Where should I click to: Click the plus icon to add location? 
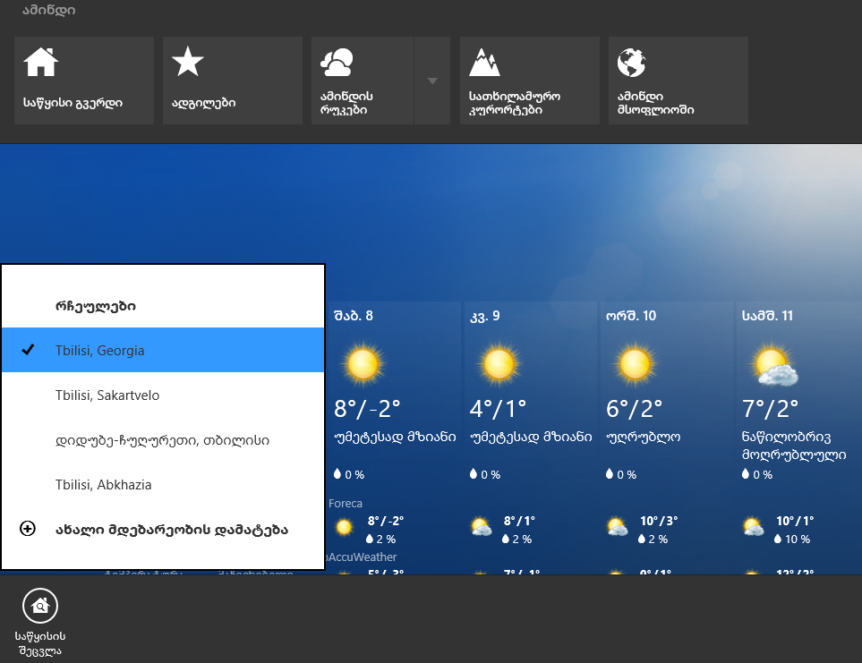[x=28, y=529]
